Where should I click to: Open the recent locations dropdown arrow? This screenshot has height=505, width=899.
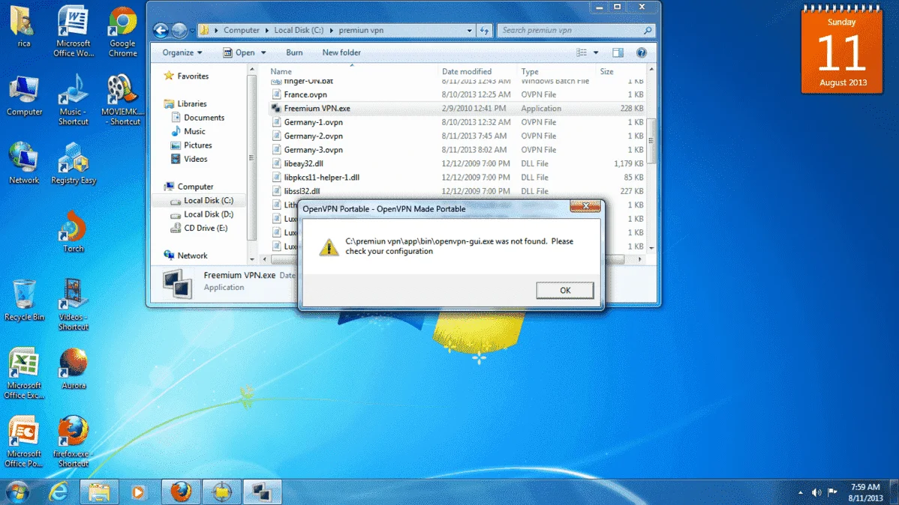(x=192, y=31)
